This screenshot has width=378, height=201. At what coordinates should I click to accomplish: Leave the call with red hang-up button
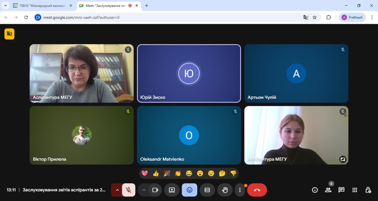257,190
